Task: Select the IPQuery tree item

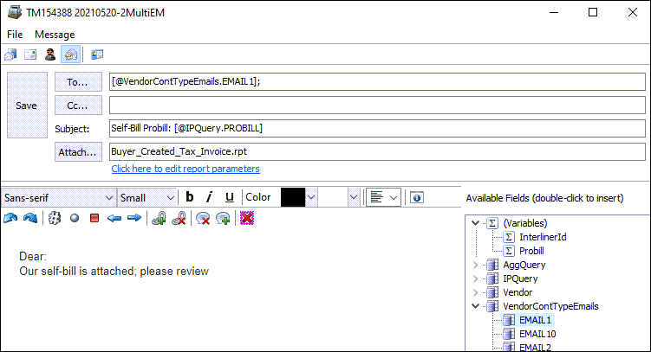Action: click(x=520, y=278)
